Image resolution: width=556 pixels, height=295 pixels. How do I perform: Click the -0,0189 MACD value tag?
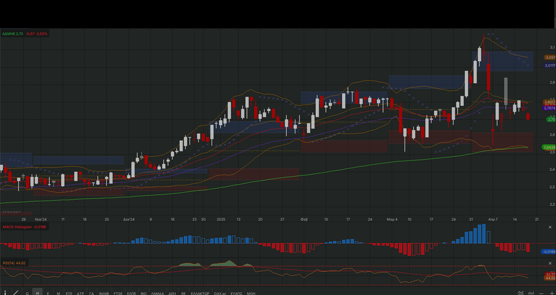tap(549, 252)
